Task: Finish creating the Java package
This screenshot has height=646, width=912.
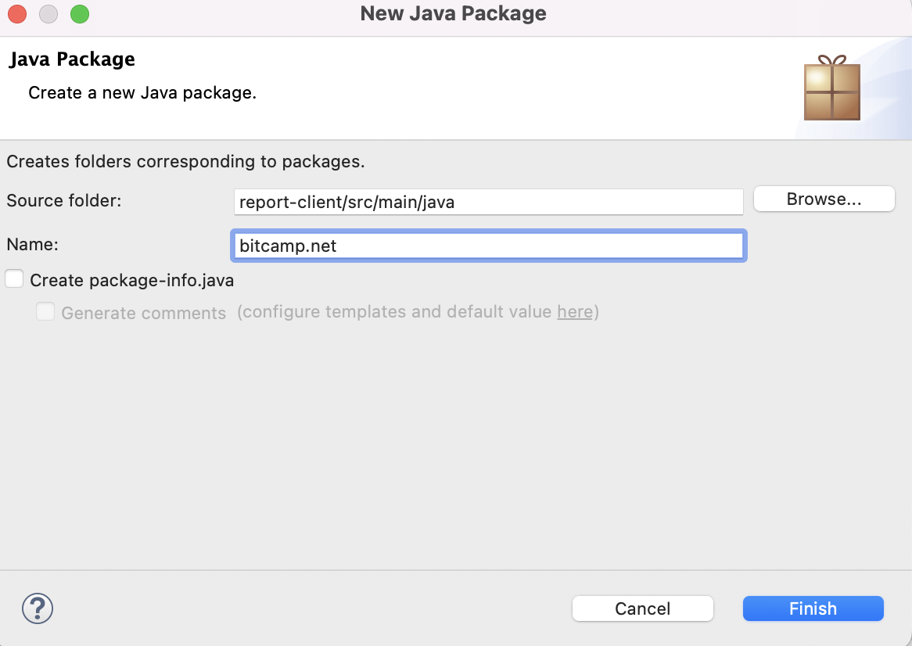Action: 813,608
